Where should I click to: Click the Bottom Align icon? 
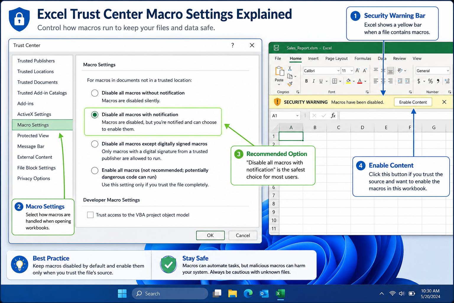(x=390, y=71)
